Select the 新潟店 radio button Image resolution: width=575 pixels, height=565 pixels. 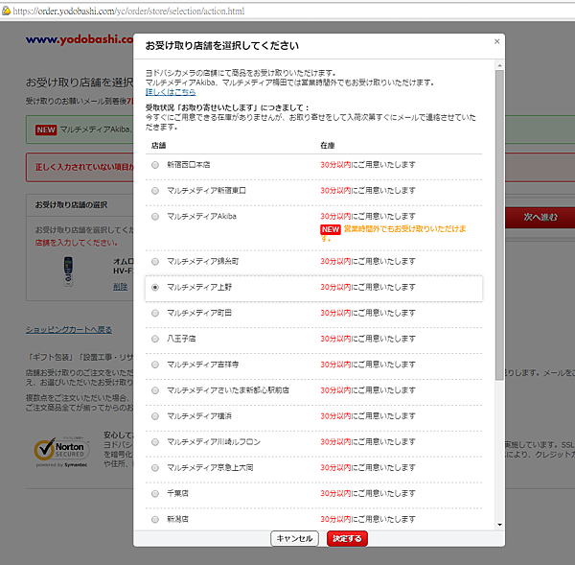(155, 520)
